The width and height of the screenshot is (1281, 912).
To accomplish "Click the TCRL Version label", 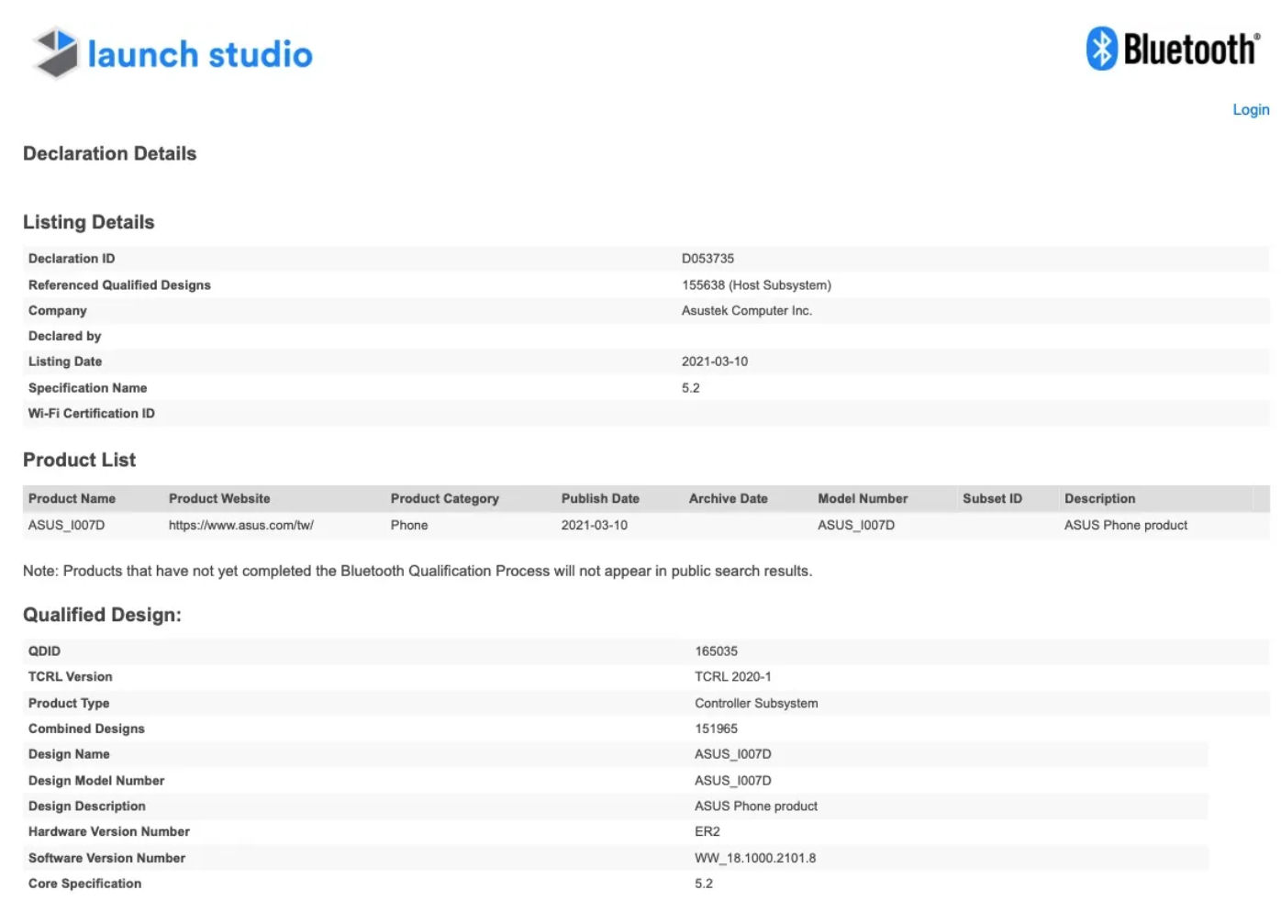I will pos(71,676).
